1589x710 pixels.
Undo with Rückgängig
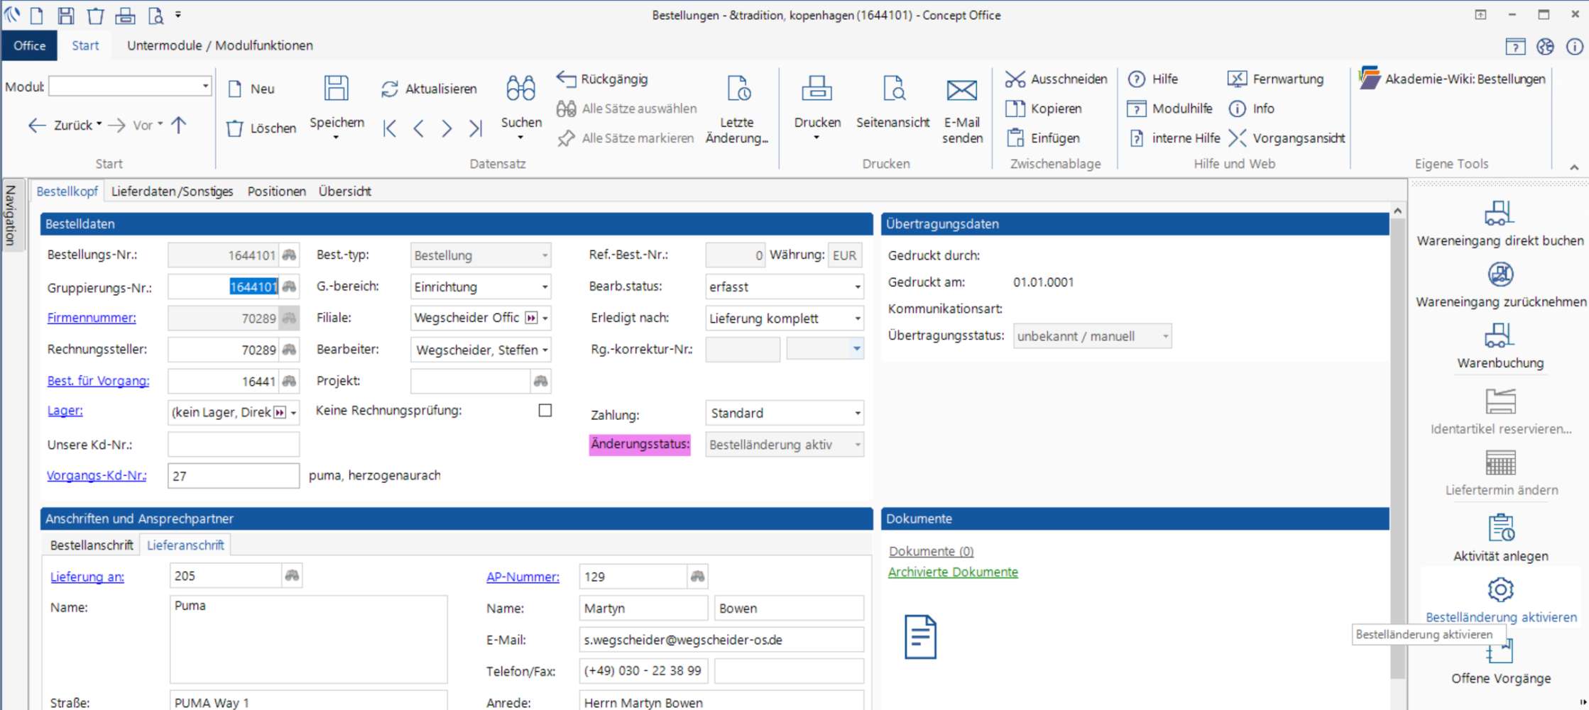(x=602, y=79)
